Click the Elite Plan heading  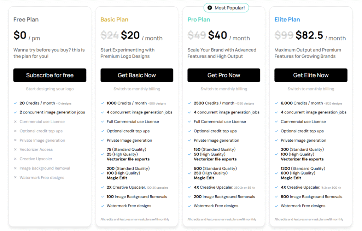287,19
